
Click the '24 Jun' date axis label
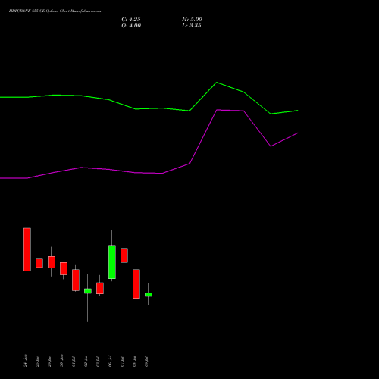(x=25, y=361)
